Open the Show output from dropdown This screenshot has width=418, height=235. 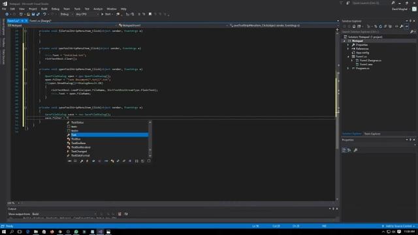(64, 214)
